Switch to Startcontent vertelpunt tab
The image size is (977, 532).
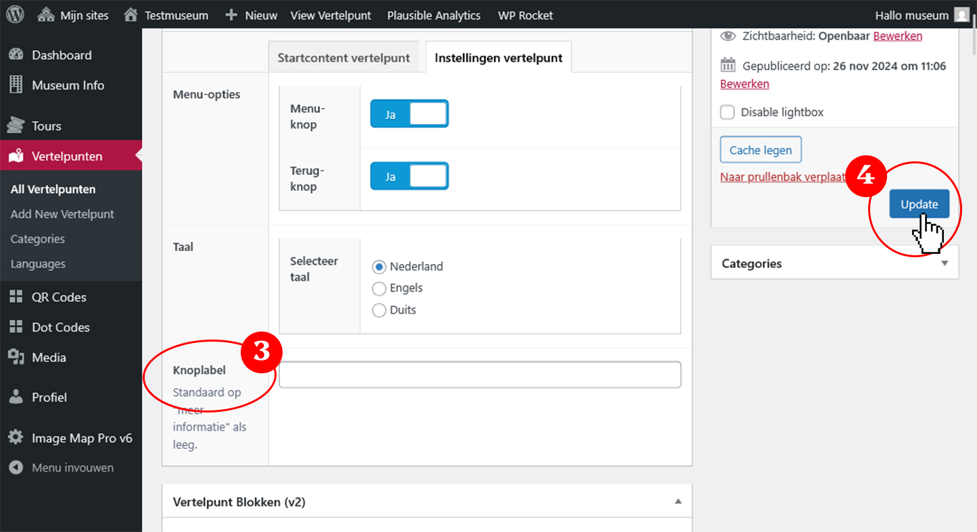tap(343, 58)
